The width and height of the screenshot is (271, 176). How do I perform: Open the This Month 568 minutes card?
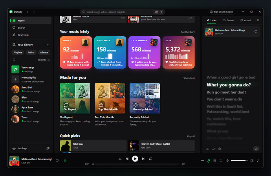coord(144,52)
